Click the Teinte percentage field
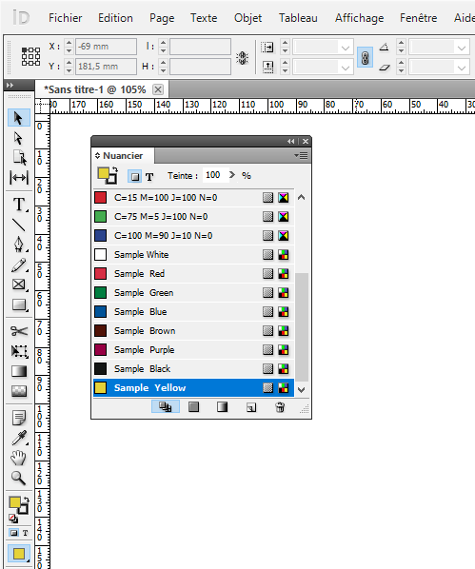Screen dimensions: 475x569 [215, 175]
